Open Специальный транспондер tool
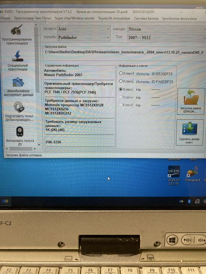206x274 pixels. point(18,61)
